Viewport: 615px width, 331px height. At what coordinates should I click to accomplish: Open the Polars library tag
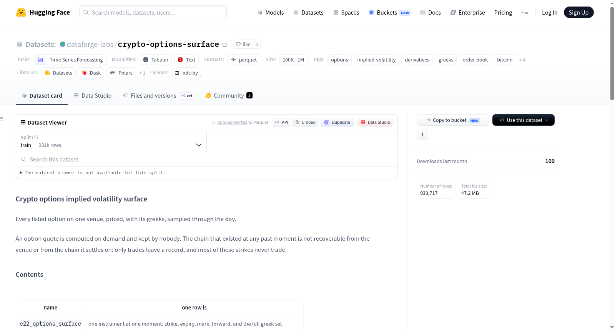(x=121, y=73)
